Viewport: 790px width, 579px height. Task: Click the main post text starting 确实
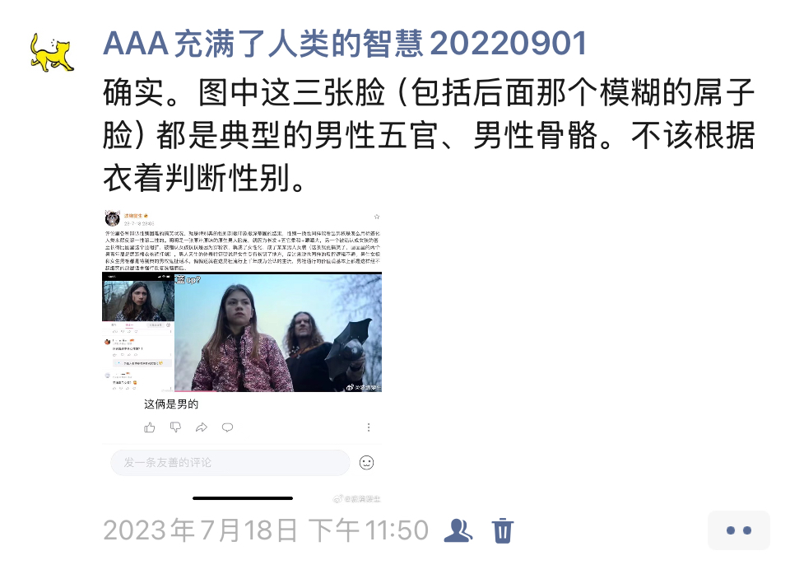429,135
